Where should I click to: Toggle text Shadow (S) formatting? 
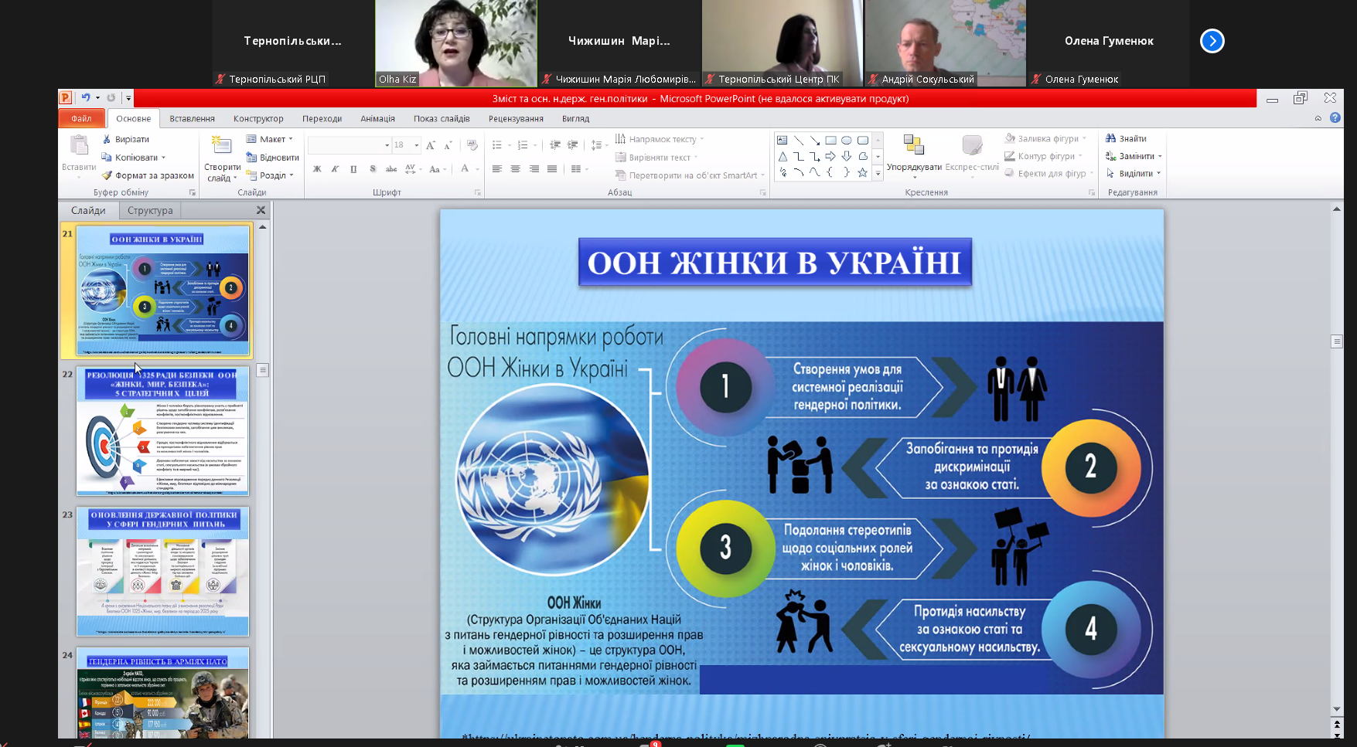pos(373,168)
